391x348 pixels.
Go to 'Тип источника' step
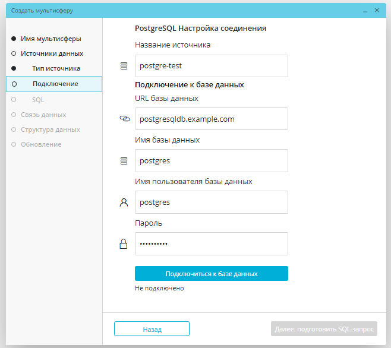(56, 68)
